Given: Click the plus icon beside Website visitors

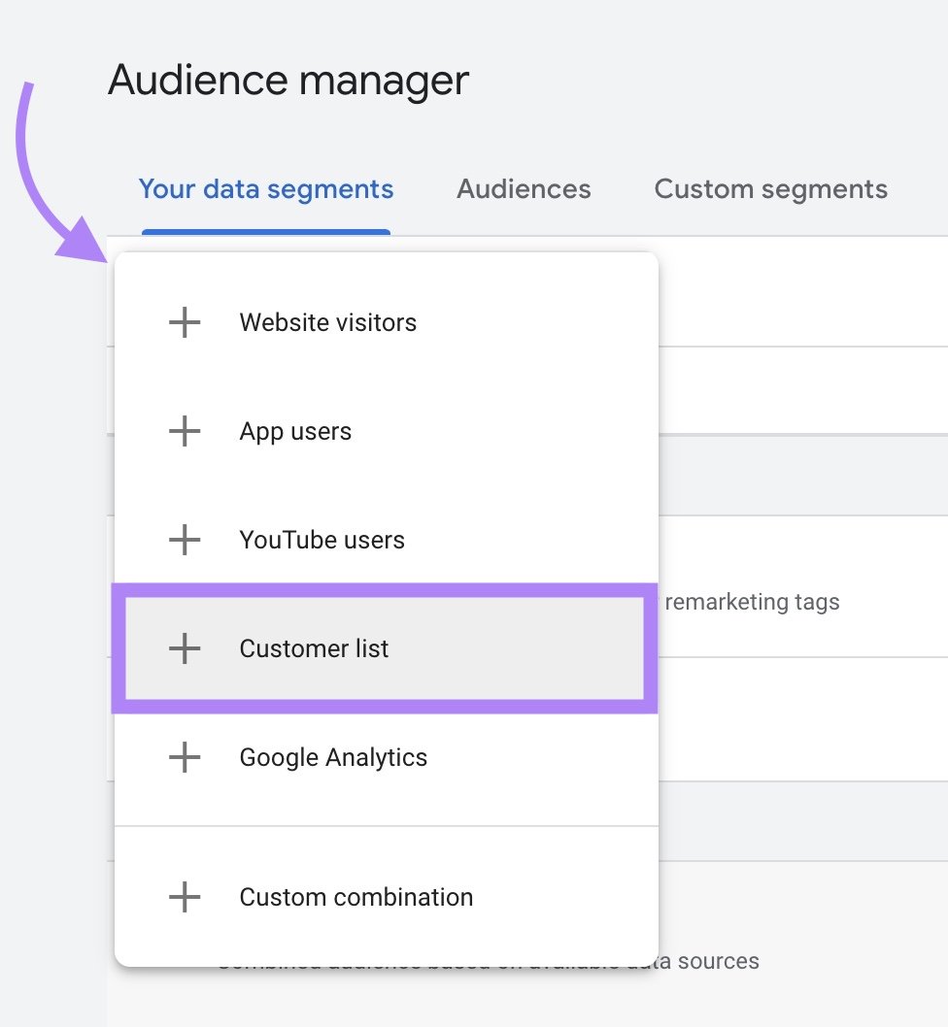Looking at the screenshot, I should pyautogui.click(x=185, y=322).
